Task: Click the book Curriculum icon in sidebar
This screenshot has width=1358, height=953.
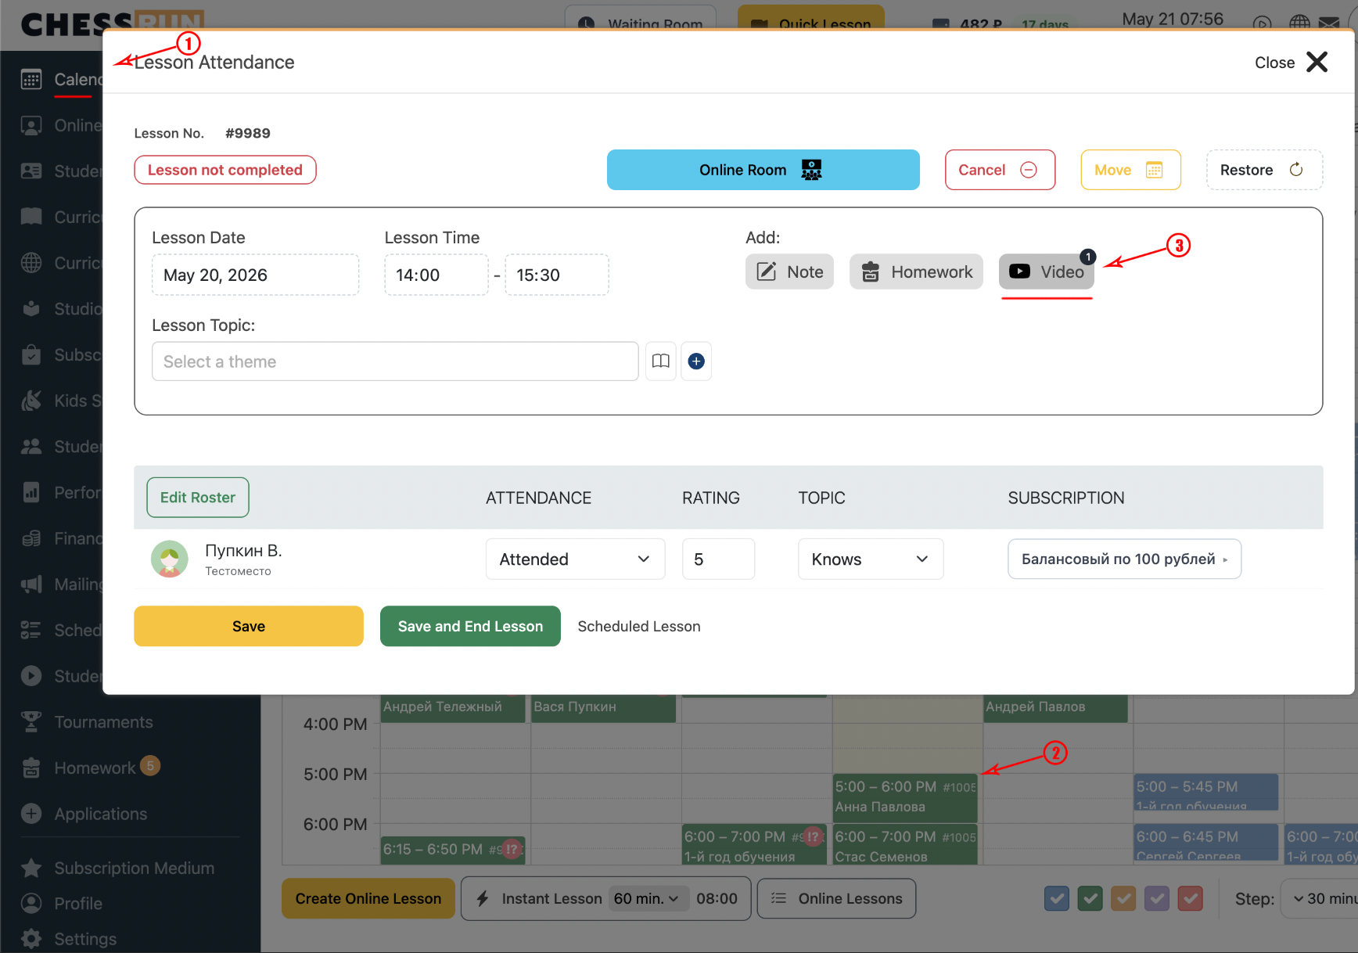Action: click(x=31, y=217)
